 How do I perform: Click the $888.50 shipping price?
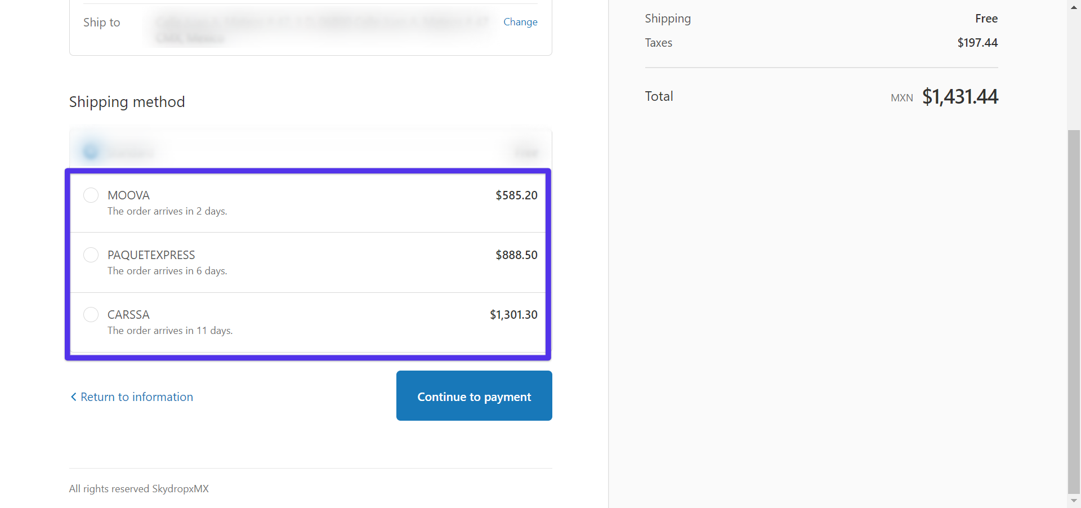pos(516,255)
